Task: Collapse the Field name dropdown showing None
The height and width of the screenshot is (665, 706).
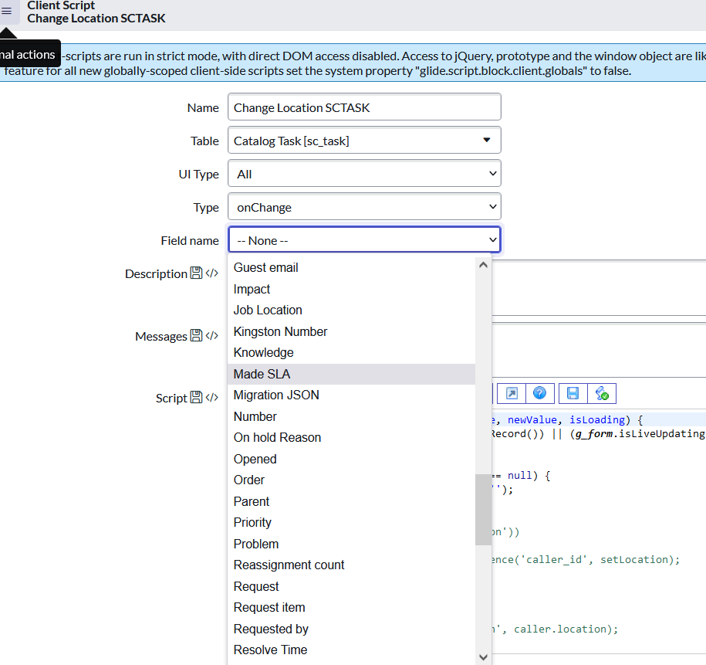Action: click(364, 240)
